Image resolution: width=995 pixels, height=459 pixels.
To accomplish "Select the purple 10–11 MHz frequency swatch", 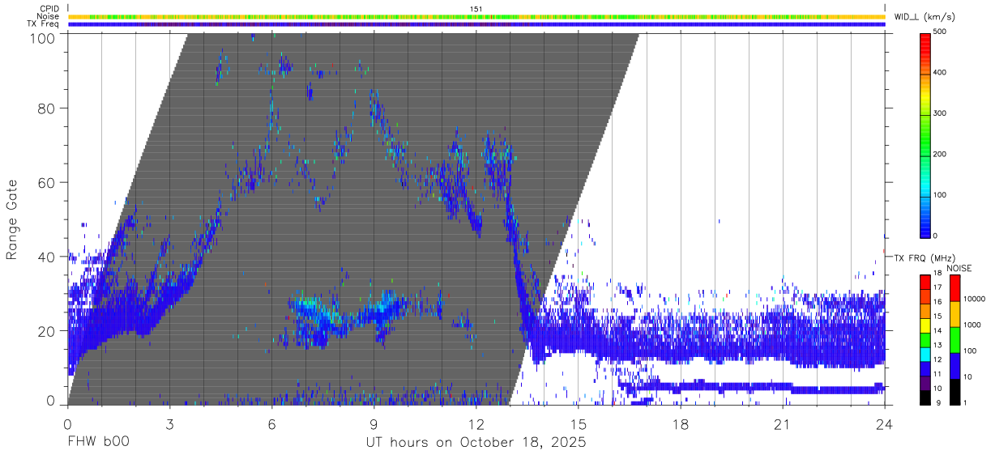I will pyautogui.click(x=925, y=383).
